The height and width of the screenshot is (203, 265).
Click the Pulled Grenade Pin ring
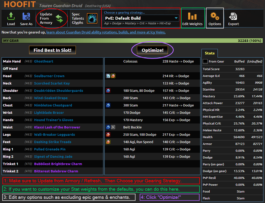coord(50,149)
